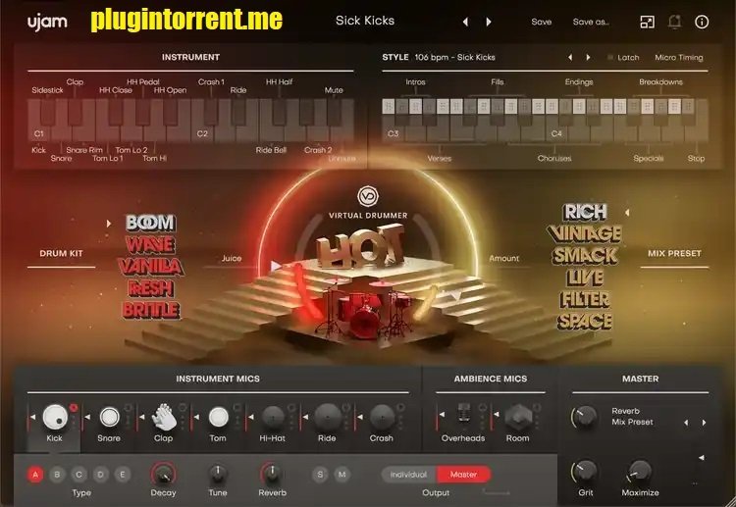Select the Crash cymbal icon
This screenshot has width=736, height=507.
click(382, 417)
